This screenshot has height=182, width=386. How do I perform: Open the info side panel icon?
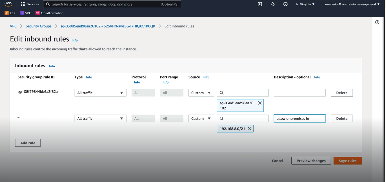click(377, 22)
